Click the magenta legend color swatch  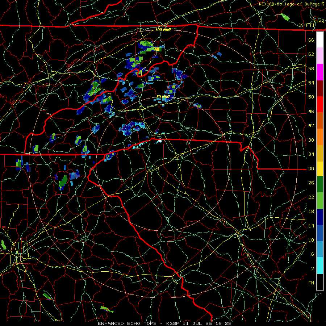pos(320,72)
